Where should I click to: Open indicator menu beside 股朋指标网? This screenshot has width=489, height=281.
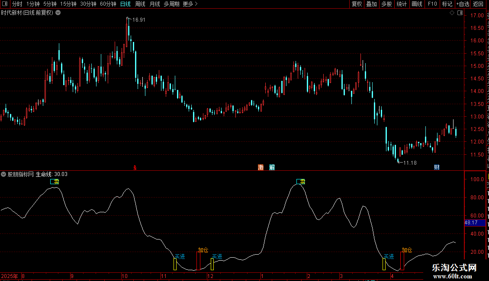(x=3, y=174)
